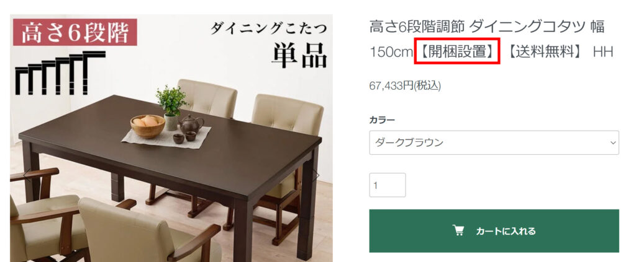Focus the quantity input field showing 1
Screen dimensions: 636x262
click(388, 185)
